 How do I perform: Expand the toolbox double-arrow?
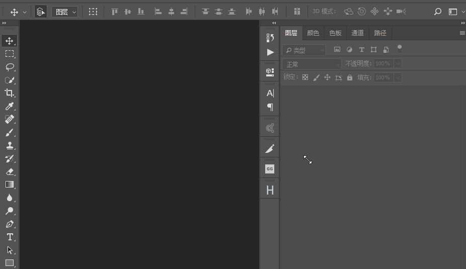coord(4,23)
